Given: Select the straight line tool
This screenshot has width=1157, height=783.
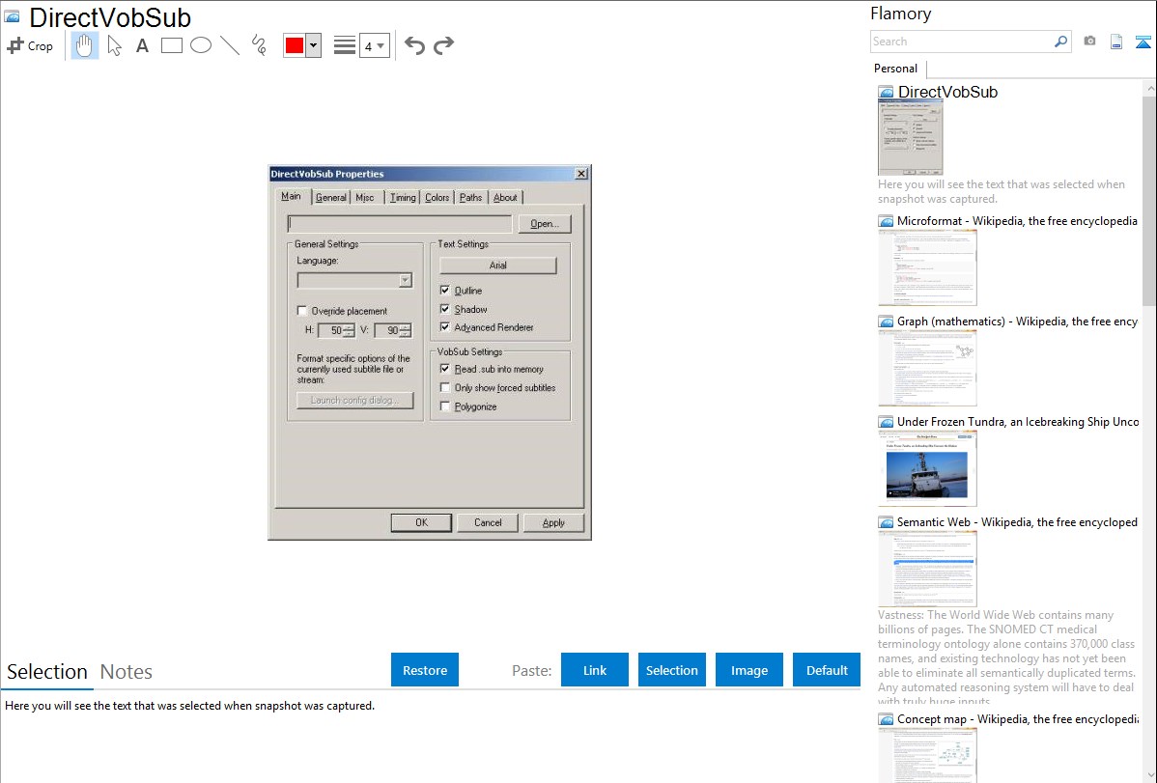Looking at the screenshot, I should point(230,45).
